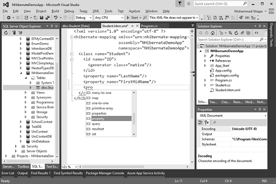Open the Toolbox tab
276x184 pixels.
23,167
